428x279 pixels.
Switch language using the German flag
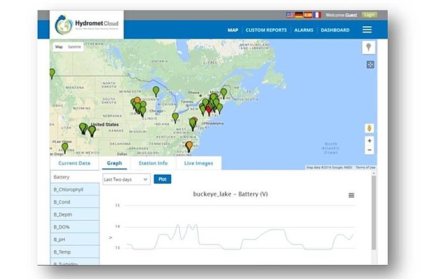(x=298, y=14)
